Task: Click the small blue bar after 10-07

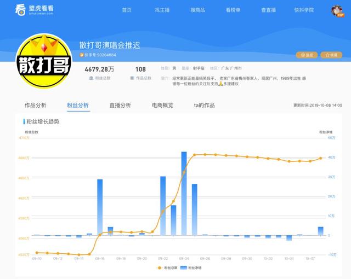Action: [x=320, y=231]
